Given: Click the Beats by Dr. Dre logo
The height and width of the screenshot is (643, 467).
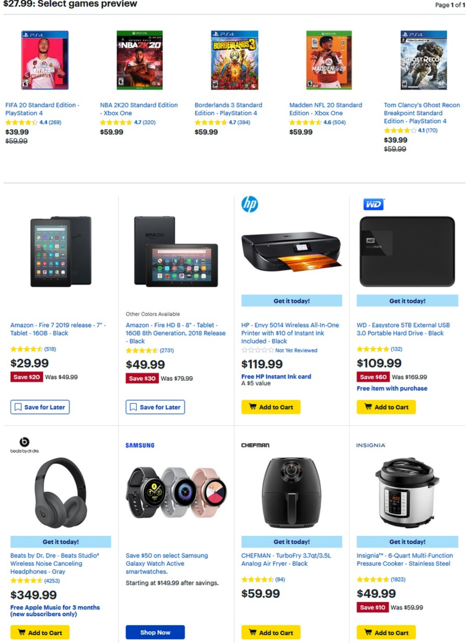Looking at the screenshot, I should click(x=25, y=445).
